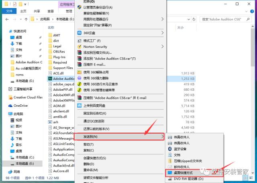This screenshot has width=257, height=183.
Task: Click the DVD RW 驱动器 (D:) drive icon
Action: click(x=169, y=179)
